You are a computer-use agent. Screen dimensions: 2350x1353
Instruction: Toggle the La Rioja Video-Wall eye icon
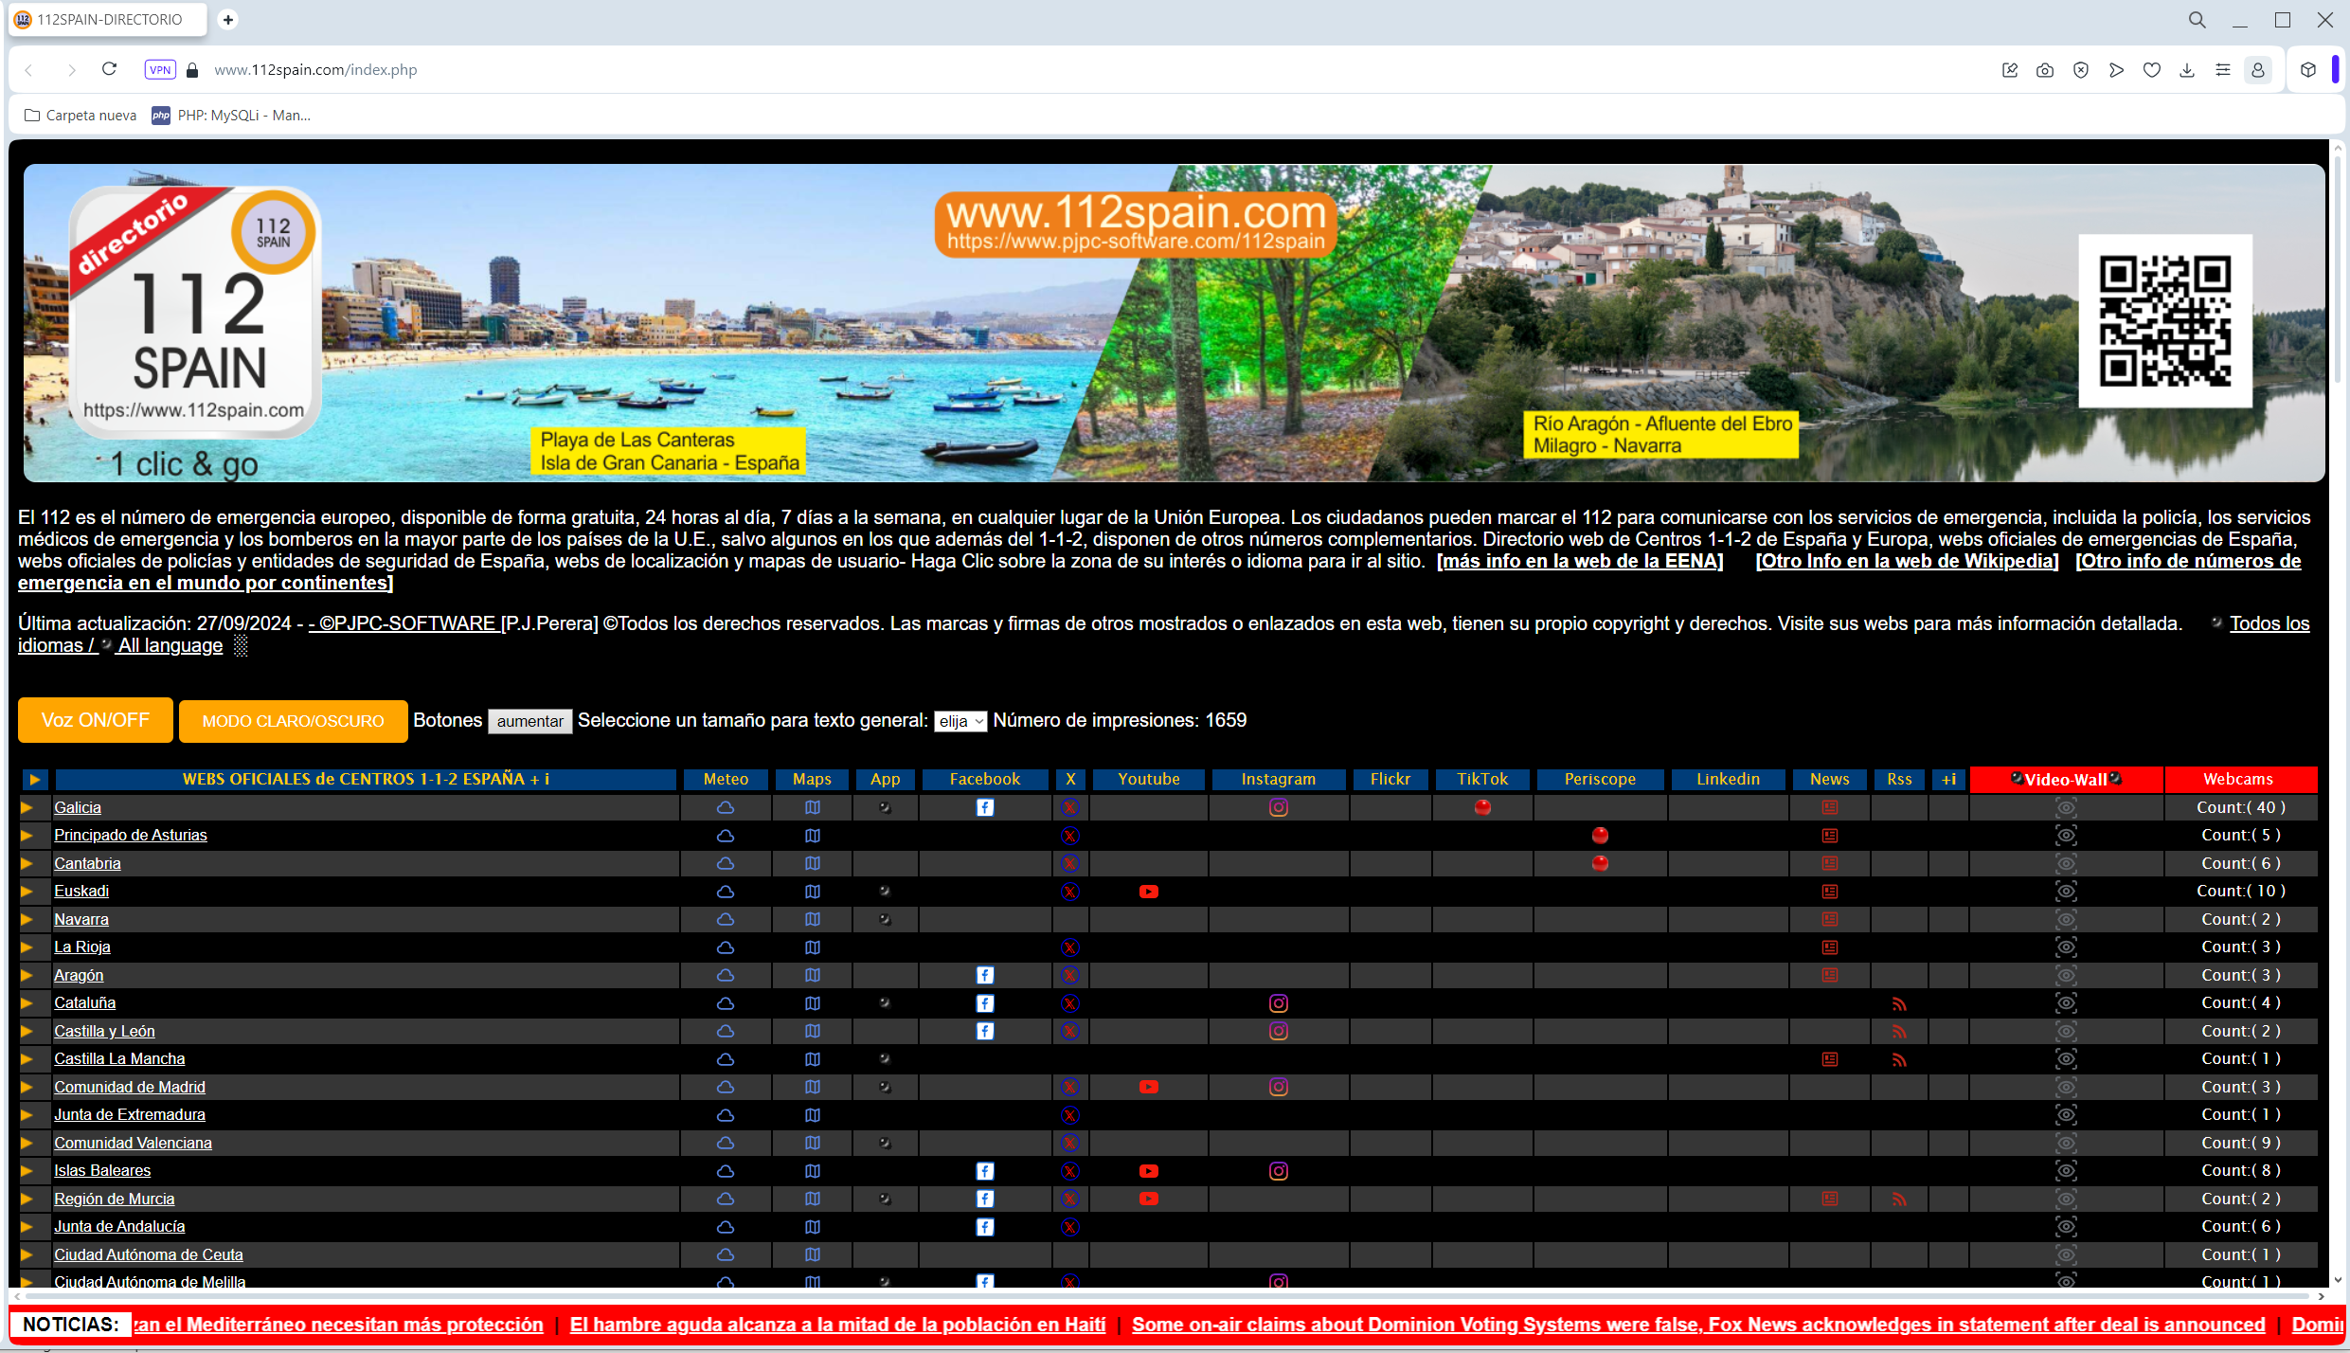click(x=2066, y=947)
